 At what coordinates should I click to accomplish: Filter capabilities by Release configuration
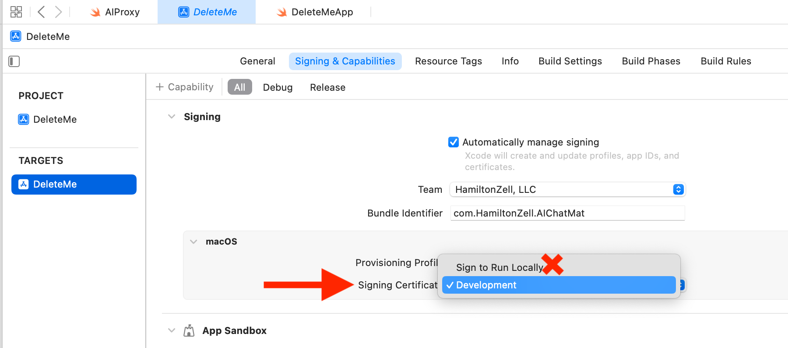327,87
